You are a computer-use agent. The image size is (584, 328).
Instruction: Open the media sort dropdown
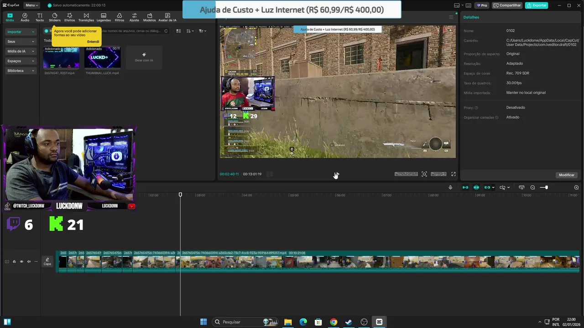pyautogui.click(x=190, y=31)
